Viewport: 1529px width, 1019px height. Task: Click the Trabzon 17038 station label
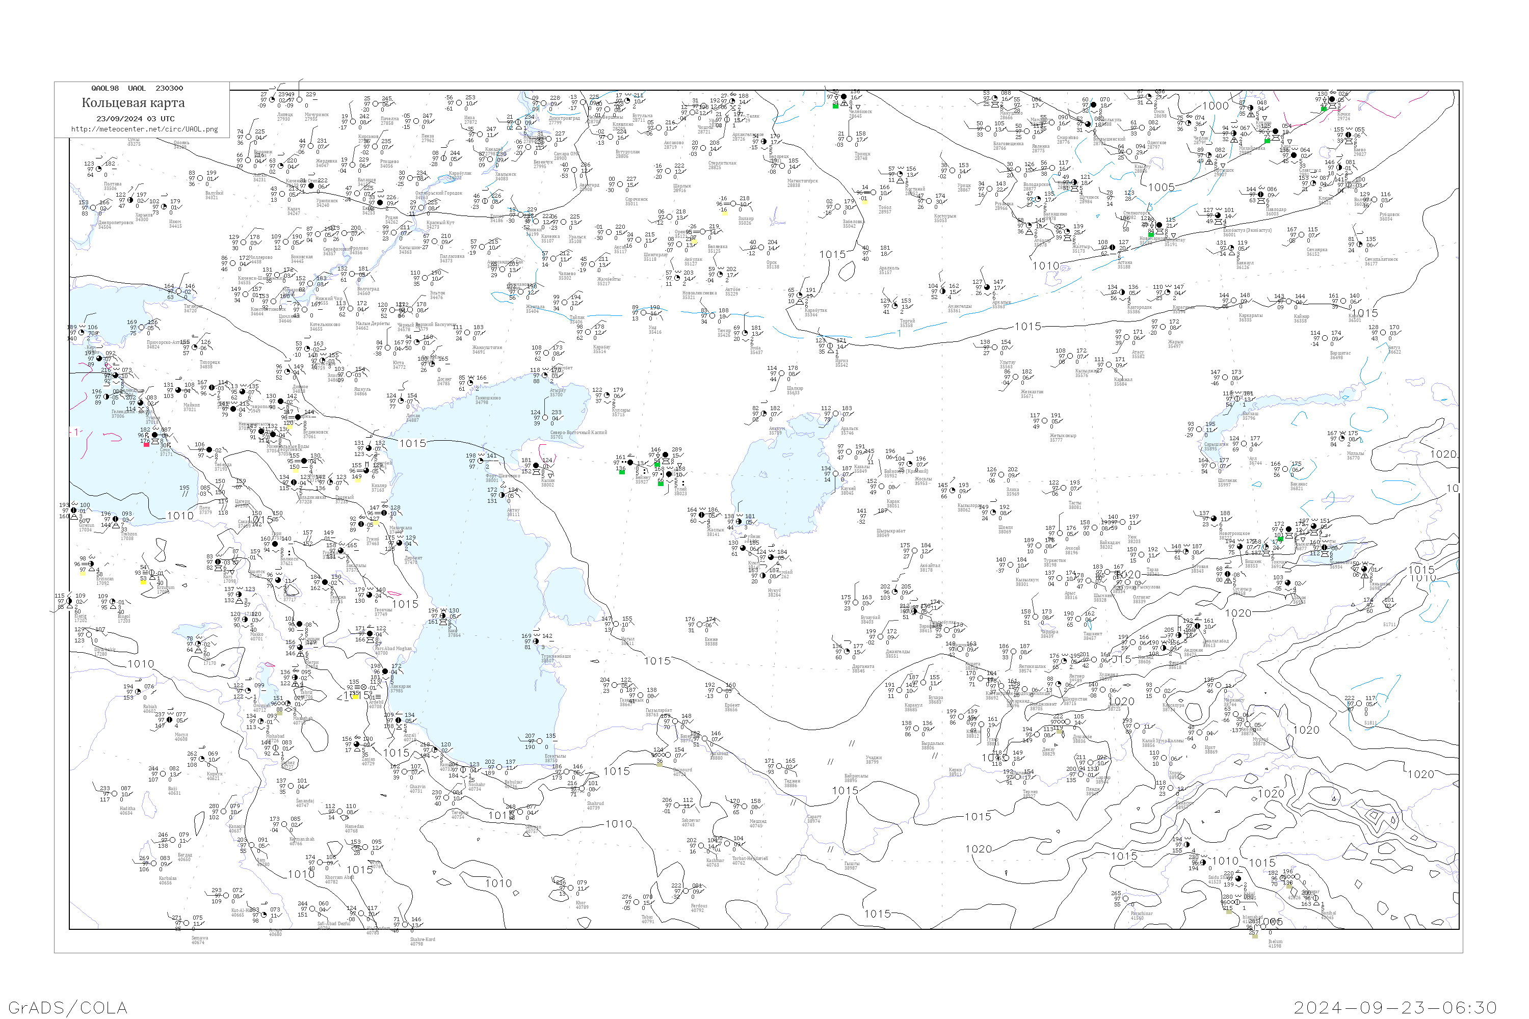(x=128, y=536)
